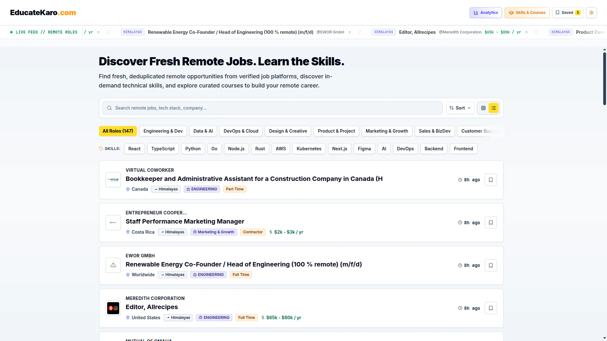
Task: Open Renewable Energy Co-Founder ticker headline
Action: coord(230,32)
